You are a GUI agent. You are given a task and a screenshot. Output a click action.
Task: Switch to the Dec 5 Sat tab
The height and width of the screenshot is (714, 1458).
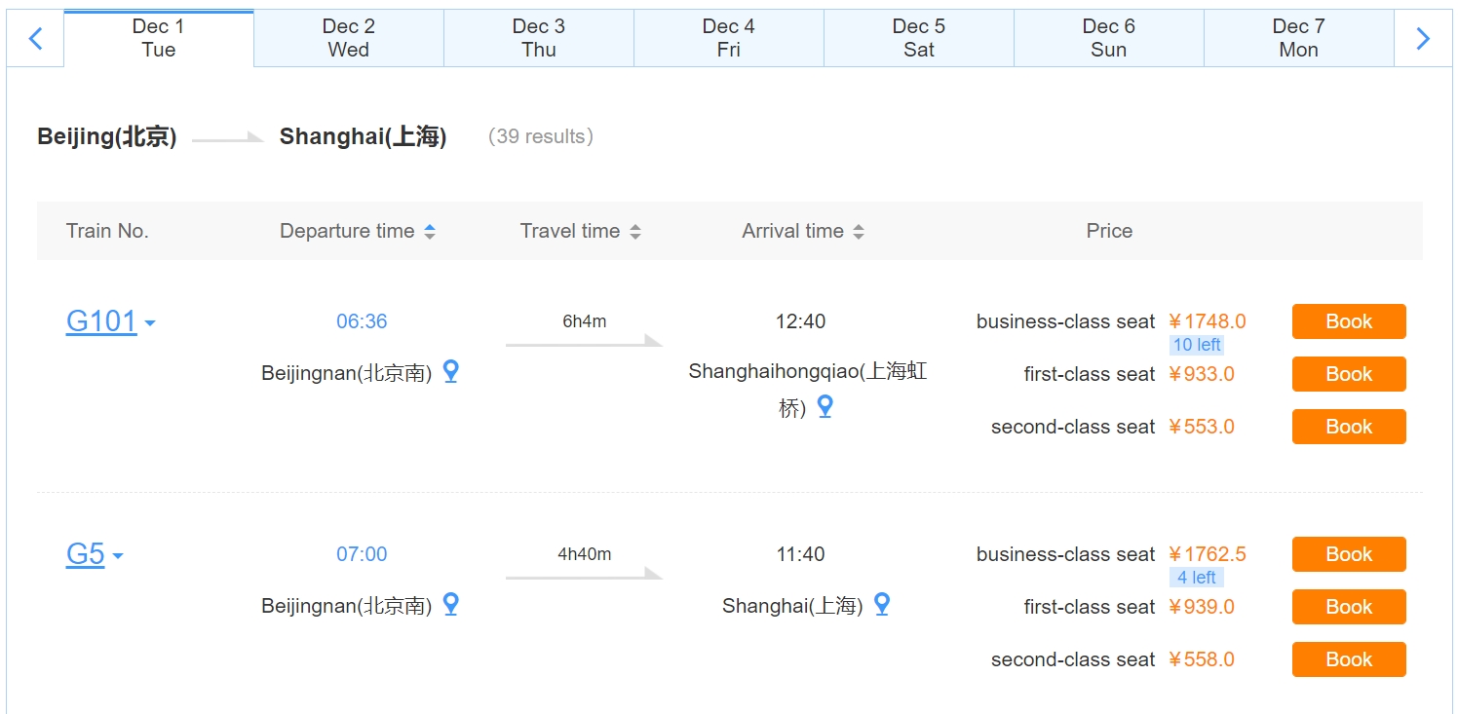(919, 39)
